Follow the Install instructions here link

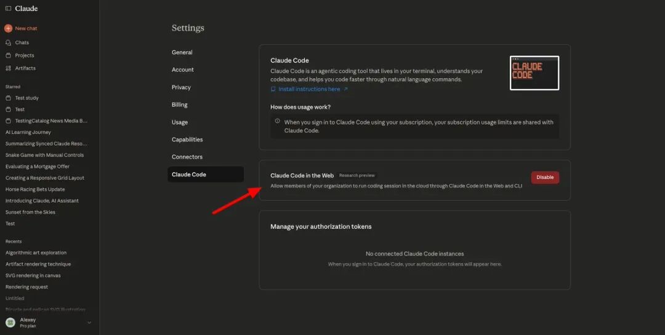[x=309, y=89]
